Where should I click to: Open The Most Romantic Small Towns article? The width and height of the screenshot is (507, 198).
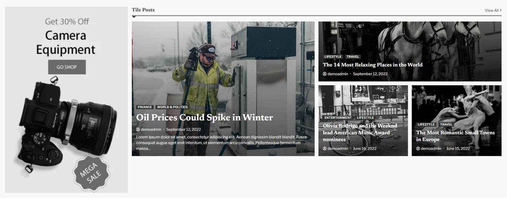point(455,136)
